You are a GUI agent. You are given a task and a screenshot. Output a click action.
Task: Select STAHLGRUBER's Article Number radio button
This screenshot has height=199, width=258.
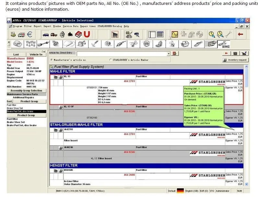[x=111, y=60]
